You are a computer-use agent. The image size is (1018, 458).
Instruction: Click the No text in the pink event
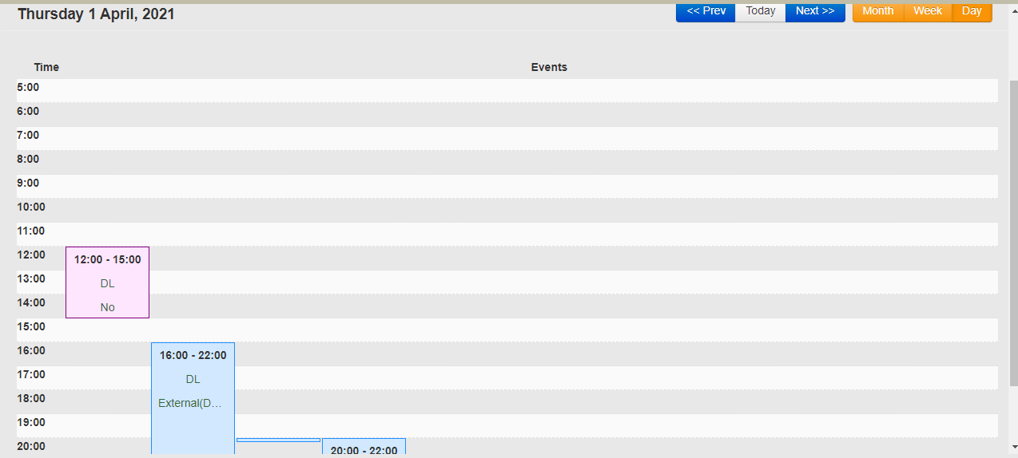tap(107, 307)
